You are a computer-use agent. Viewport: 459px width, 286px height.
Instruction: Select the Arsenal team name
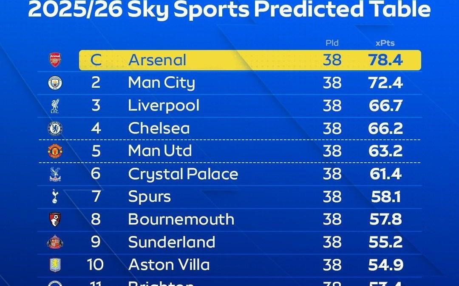tap(157, 60)
